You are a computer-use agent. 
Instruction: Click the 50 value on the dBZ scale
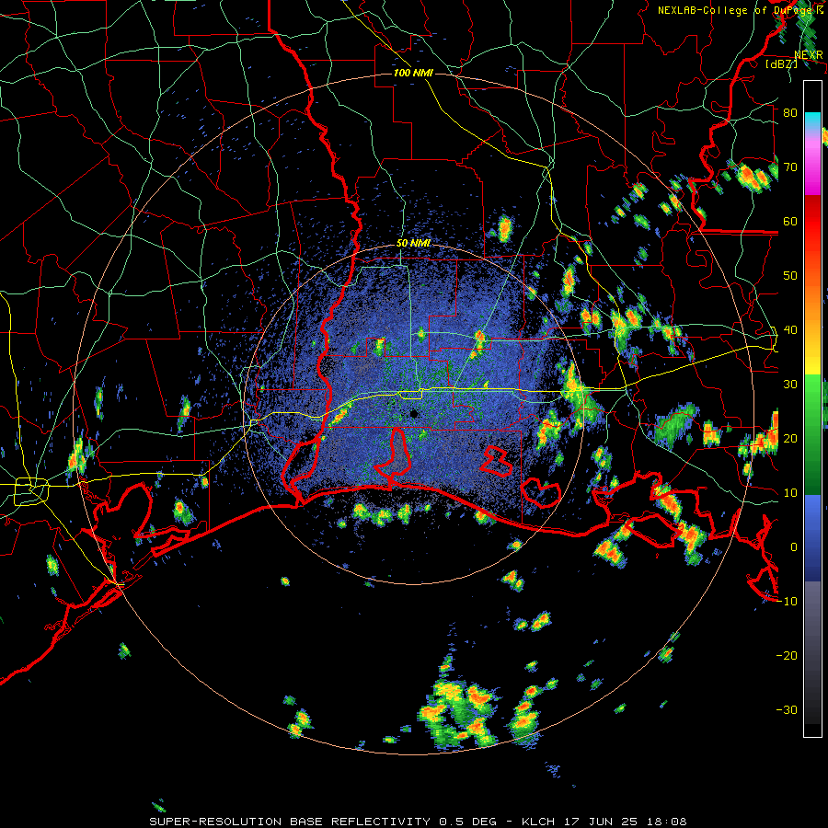pos(790,276)
